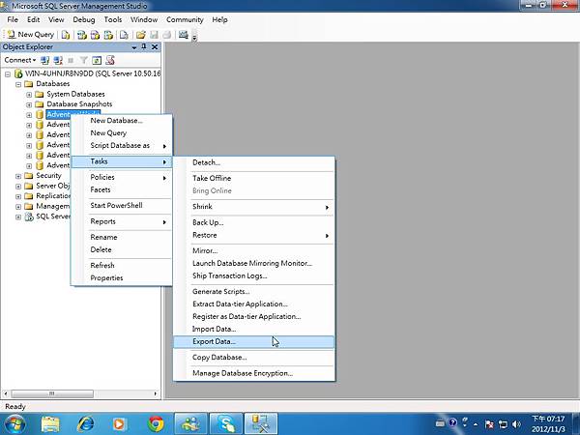Expand the Security folder
Viewport: 580px width, 435px height.
coord(18,176)
